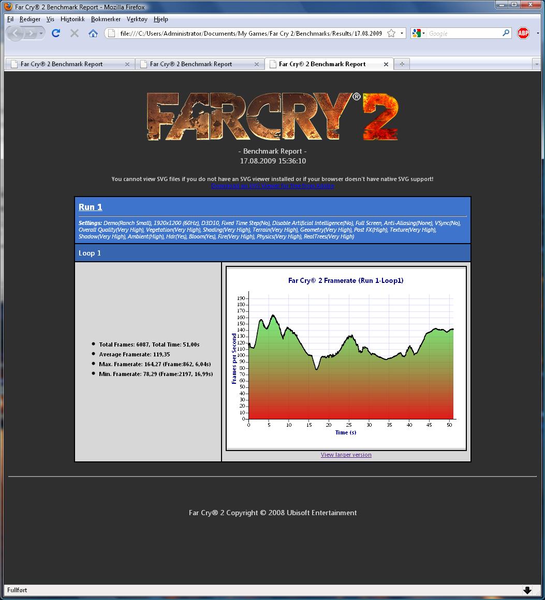
Task: Open the list all tabs dropdown
Action: (537, 64)
